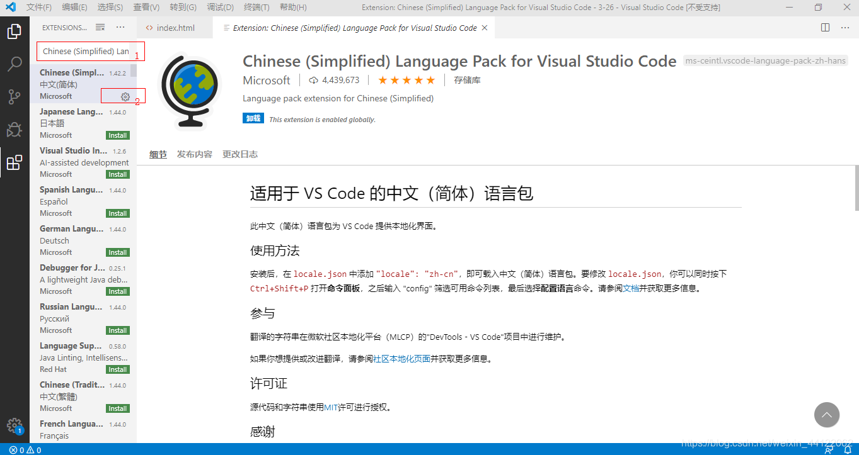Open the Source Control view
This screenshot has width=859, height=455.
pos(15,96)
